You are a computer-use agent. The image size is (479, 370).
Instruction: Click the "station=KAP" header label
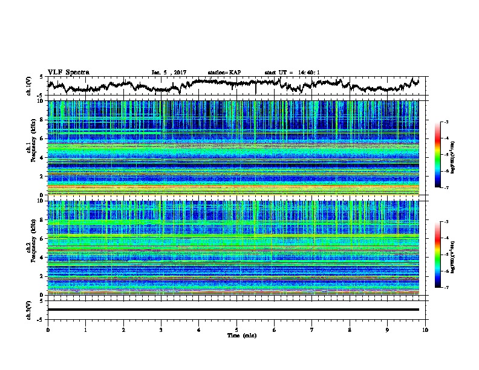coord(224,73)
